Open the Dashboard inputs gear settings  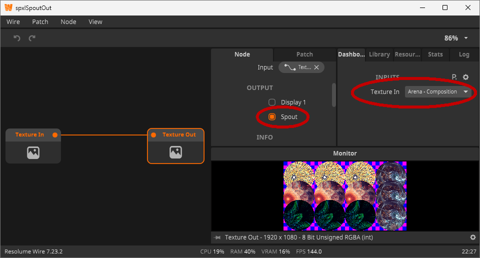465,77
